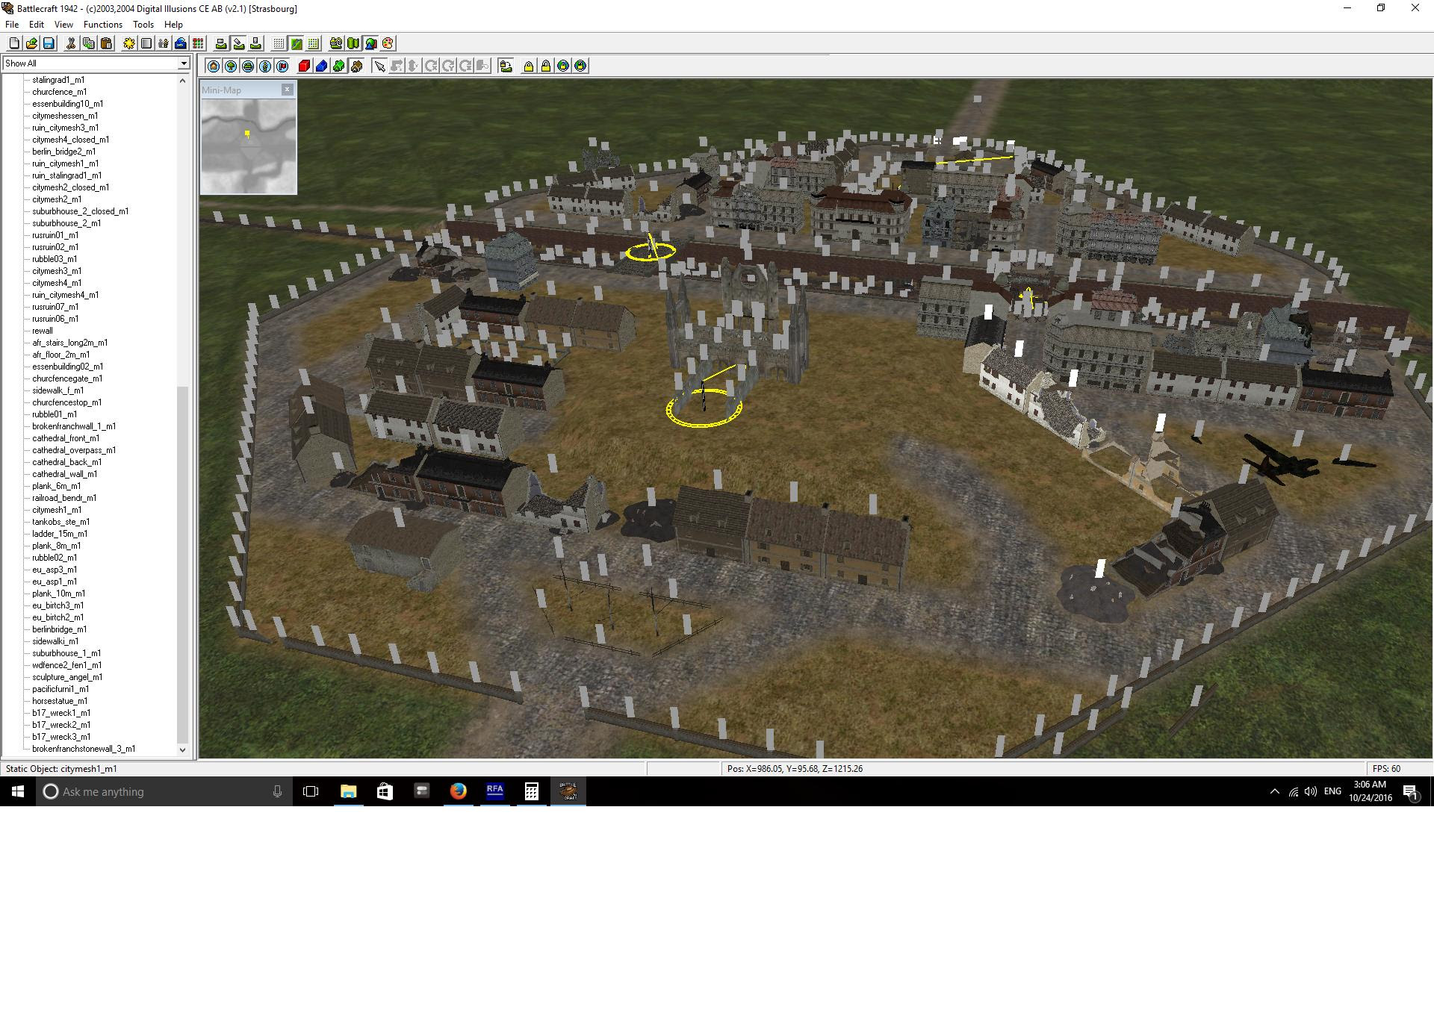
Task: Click the object list scroll-up arrow
Action: click(183, 81)
